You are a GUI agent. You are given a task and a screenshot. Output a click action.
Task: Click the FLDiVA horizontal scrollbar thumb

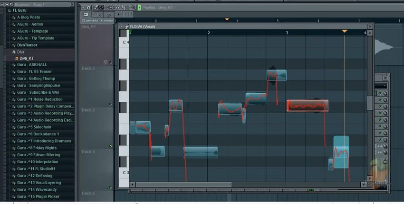[x=184, y=184]
